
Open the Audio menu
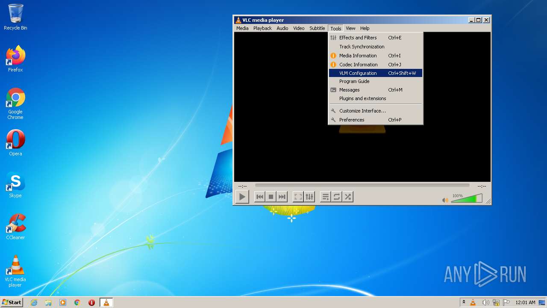[x=282, y=28]
